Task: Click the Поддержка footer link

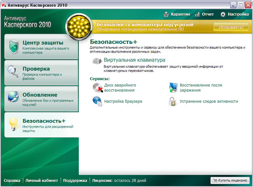Action: 75,181
